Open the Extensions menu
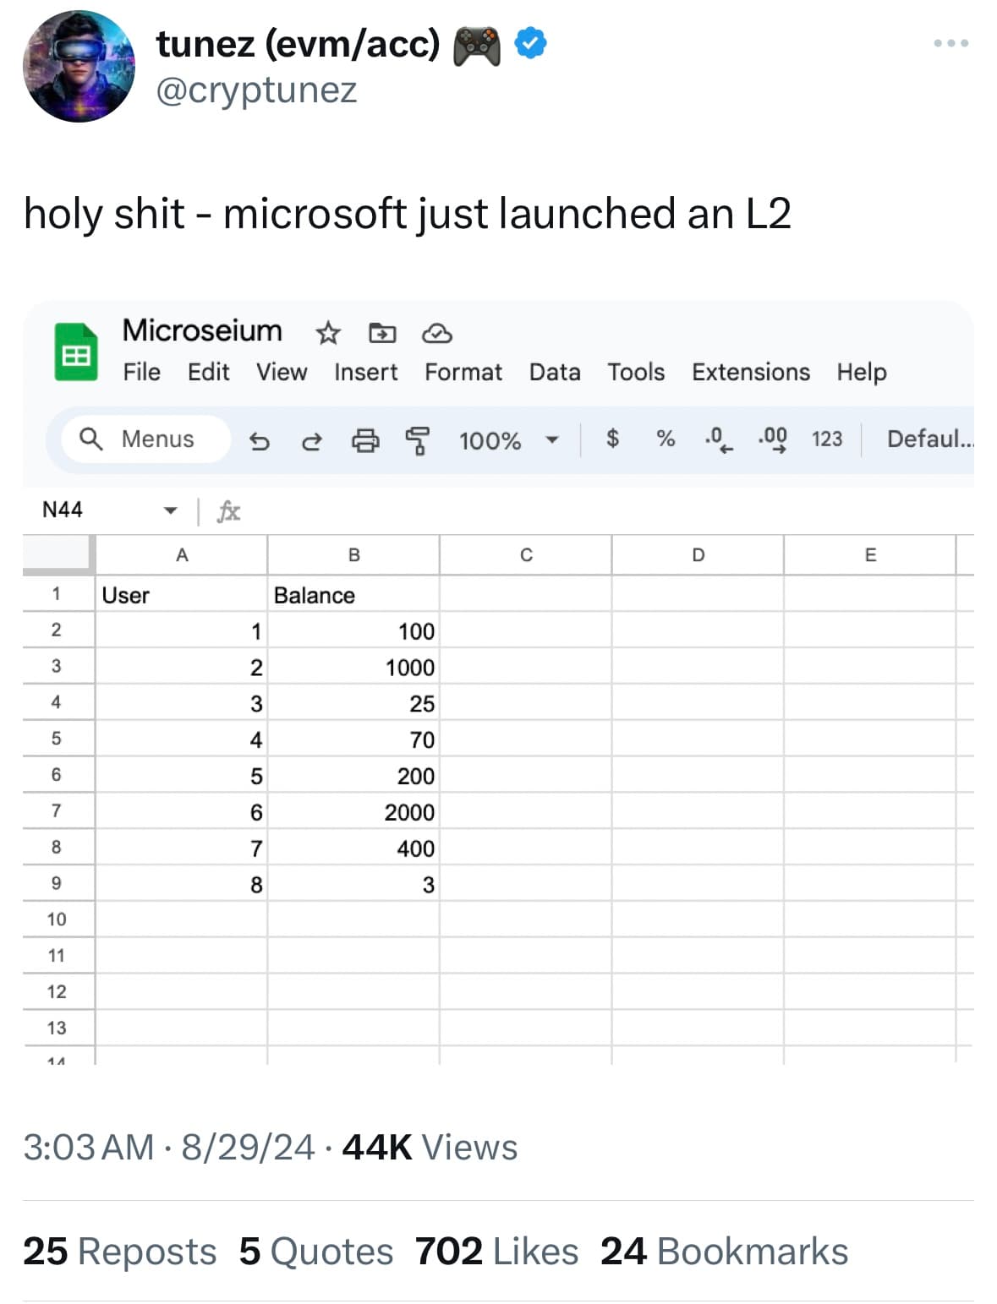The height and width of the screenshot is (1304, 997). (750, 373)
